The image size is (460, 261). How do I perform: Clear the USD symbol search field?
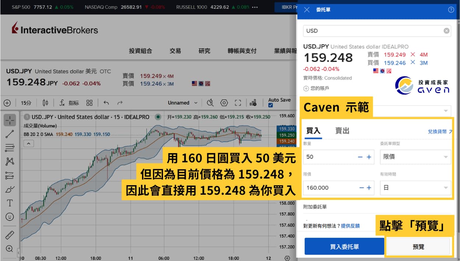click(446, 31)
